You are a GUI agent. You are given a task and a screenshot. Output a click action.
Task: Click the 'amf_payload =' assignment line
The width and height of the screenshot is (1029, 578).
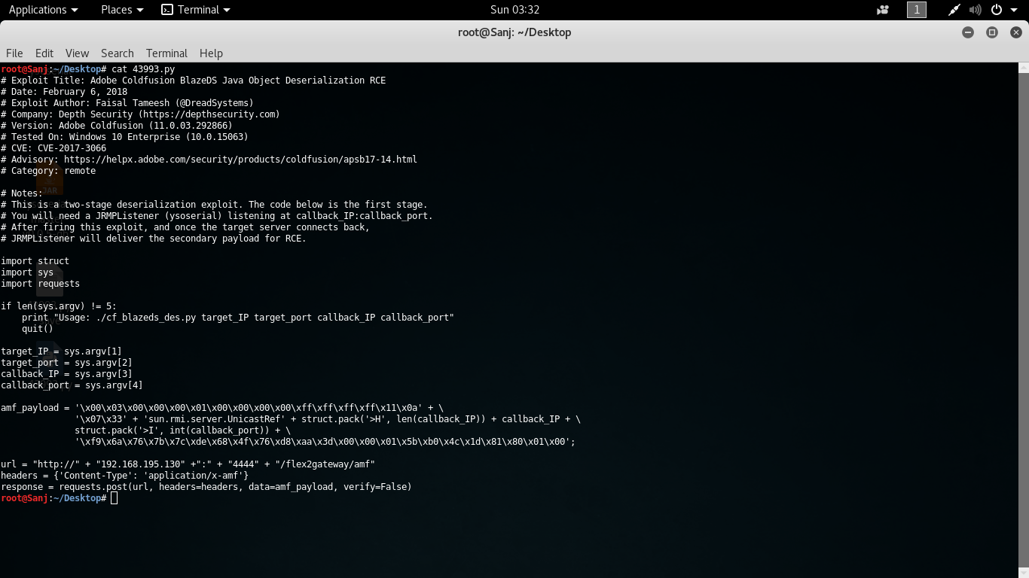pos(222,408)
